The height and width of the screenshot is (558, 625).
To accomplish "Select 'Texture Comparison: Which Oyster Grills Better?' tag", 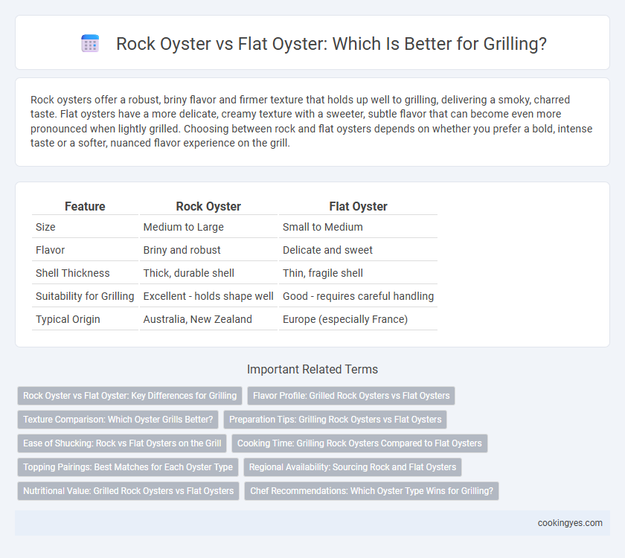I will pos(118,420).
